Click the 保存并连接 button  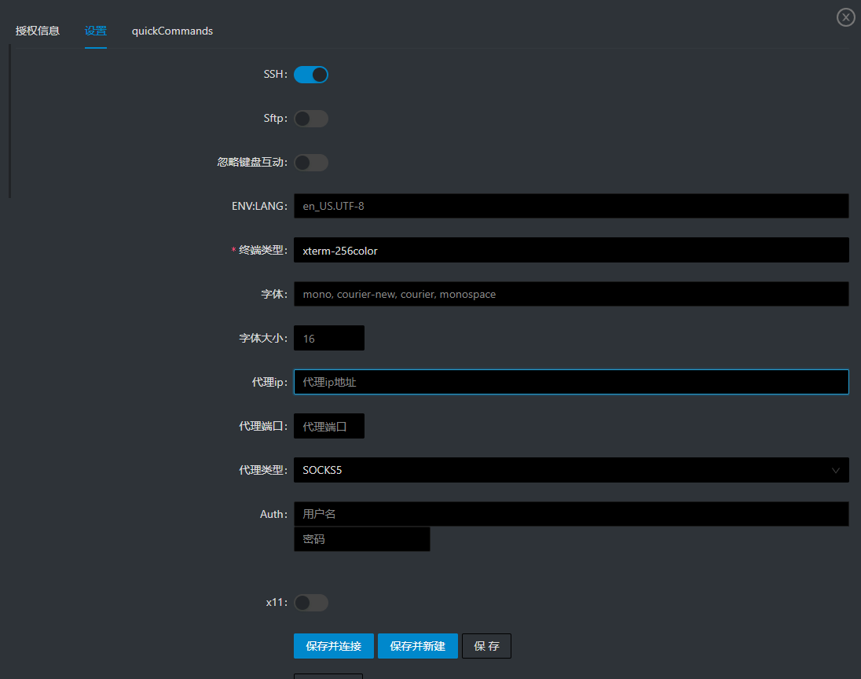click(x=333, y=646)
